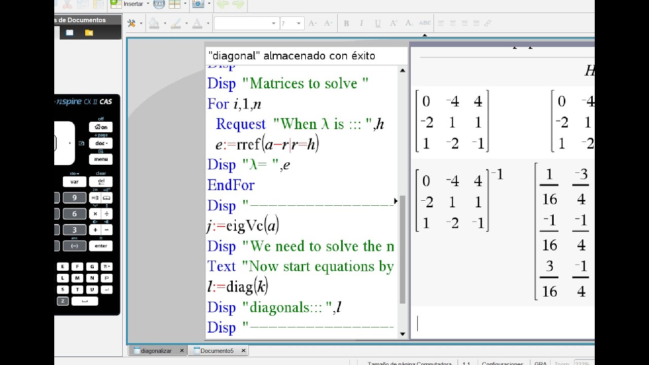The width and height of the screenshot is (649, 365).
Task: Toggle ABC strikethrough formatting
Action: pyautogui.click(x=425, y=23)
